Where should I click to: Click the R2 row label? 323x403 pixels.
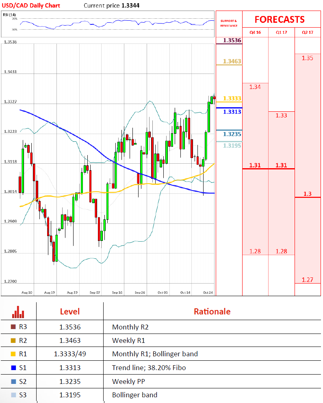pyautogui.click(x=23, y=340)
